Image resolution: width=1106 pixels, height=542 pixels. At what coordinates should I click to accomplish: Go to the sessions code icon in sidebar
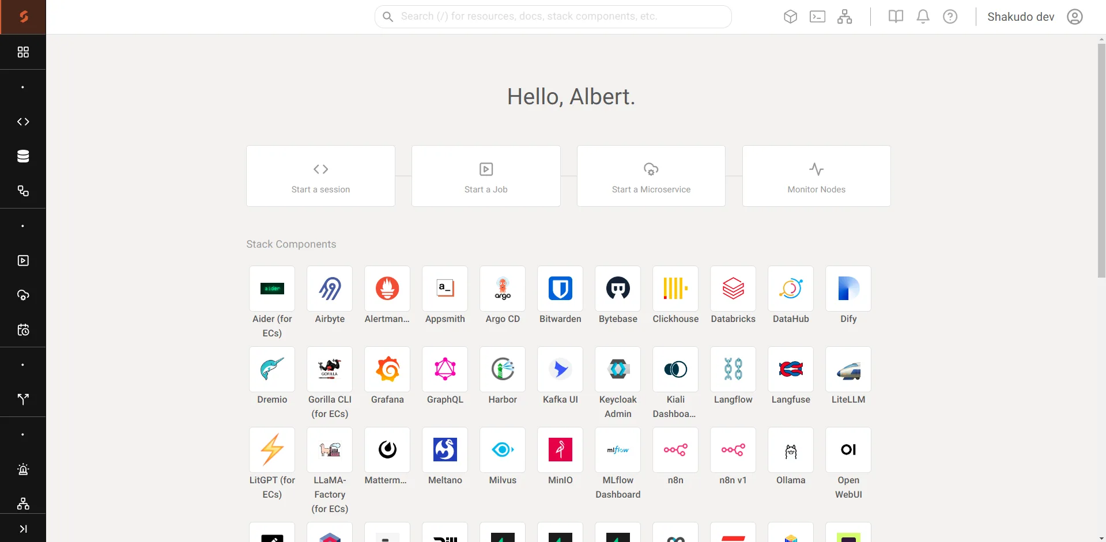23,122
